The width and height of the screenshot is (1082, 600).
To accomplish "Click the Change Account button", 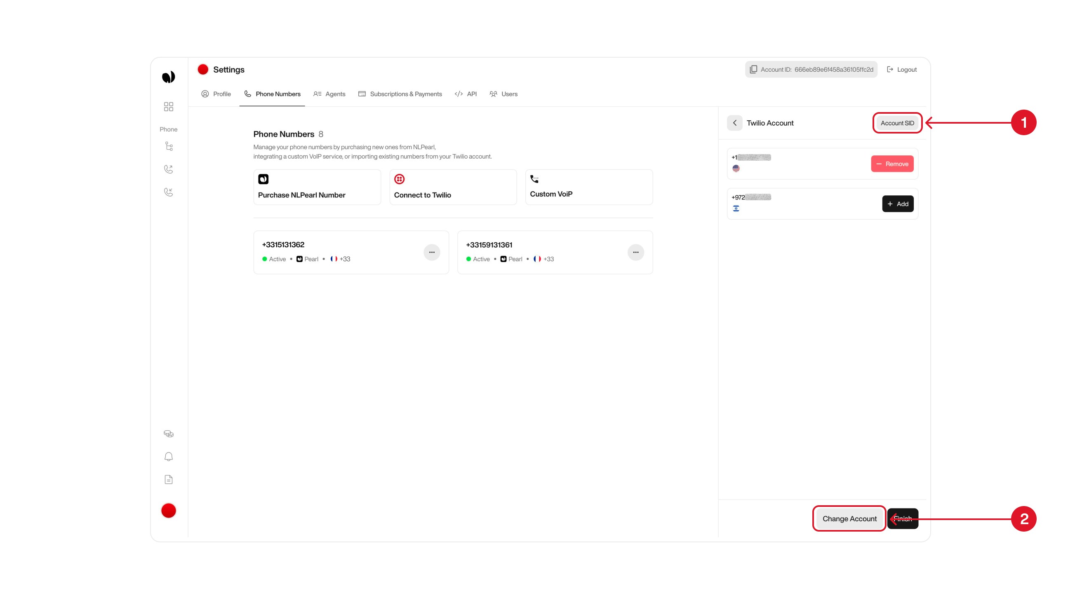I will [x=849, y=518].
